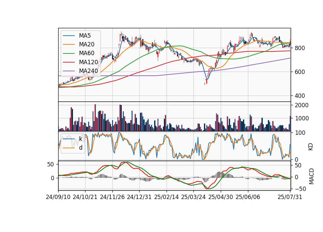
Task: Click the 25/04/30 date axis label
Action: (221, 197)
